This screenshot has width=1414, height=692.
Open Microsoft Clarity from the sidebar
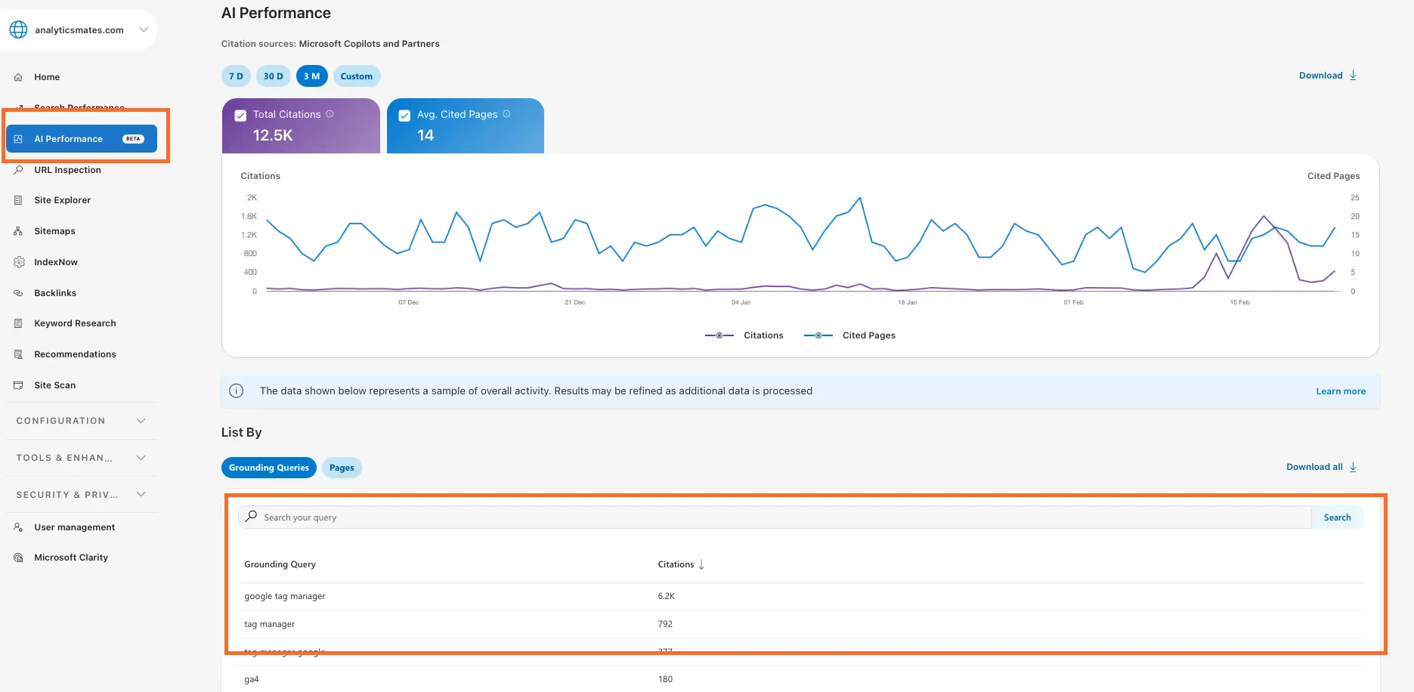click(x=71, y=557)
